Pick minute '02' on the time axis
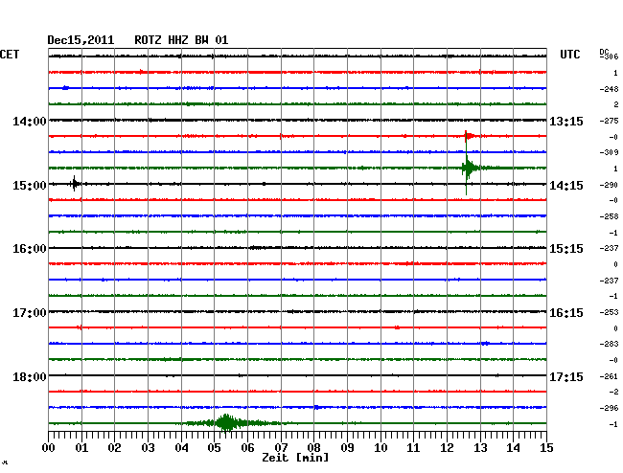Screen dimensions: 623x473 tap(114, 447)
